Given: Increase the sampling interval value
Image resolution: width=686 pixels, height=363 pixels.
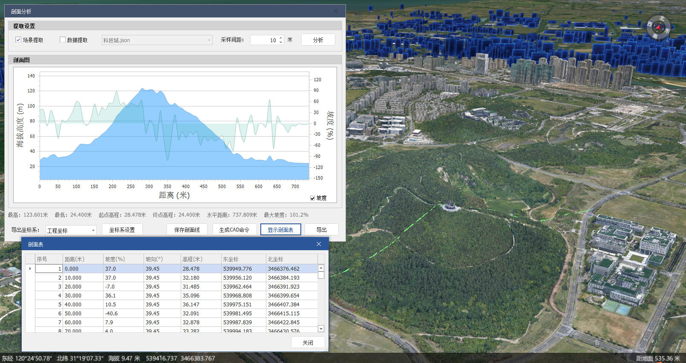Looking at the screenshot, I should click(281, 38).
